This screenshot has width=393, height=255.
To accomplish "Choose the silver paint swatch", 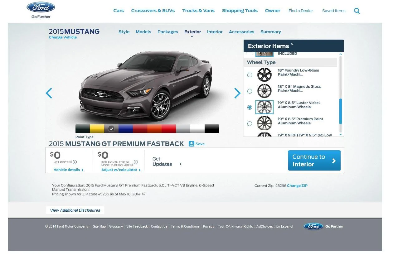I will pos(183,129).
